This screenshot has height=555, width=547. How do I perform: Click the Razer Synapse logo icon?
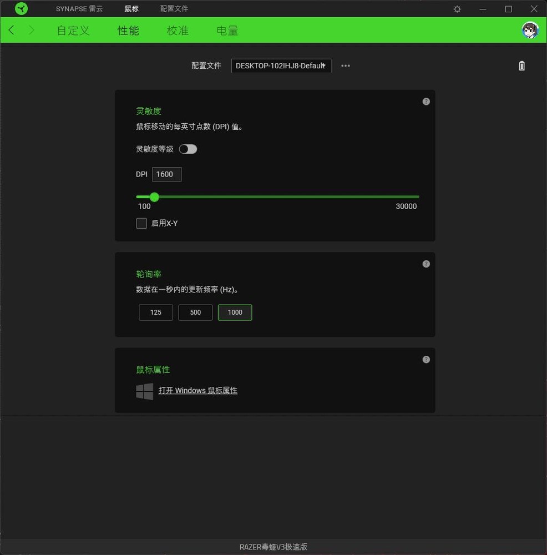click(21, 8)
